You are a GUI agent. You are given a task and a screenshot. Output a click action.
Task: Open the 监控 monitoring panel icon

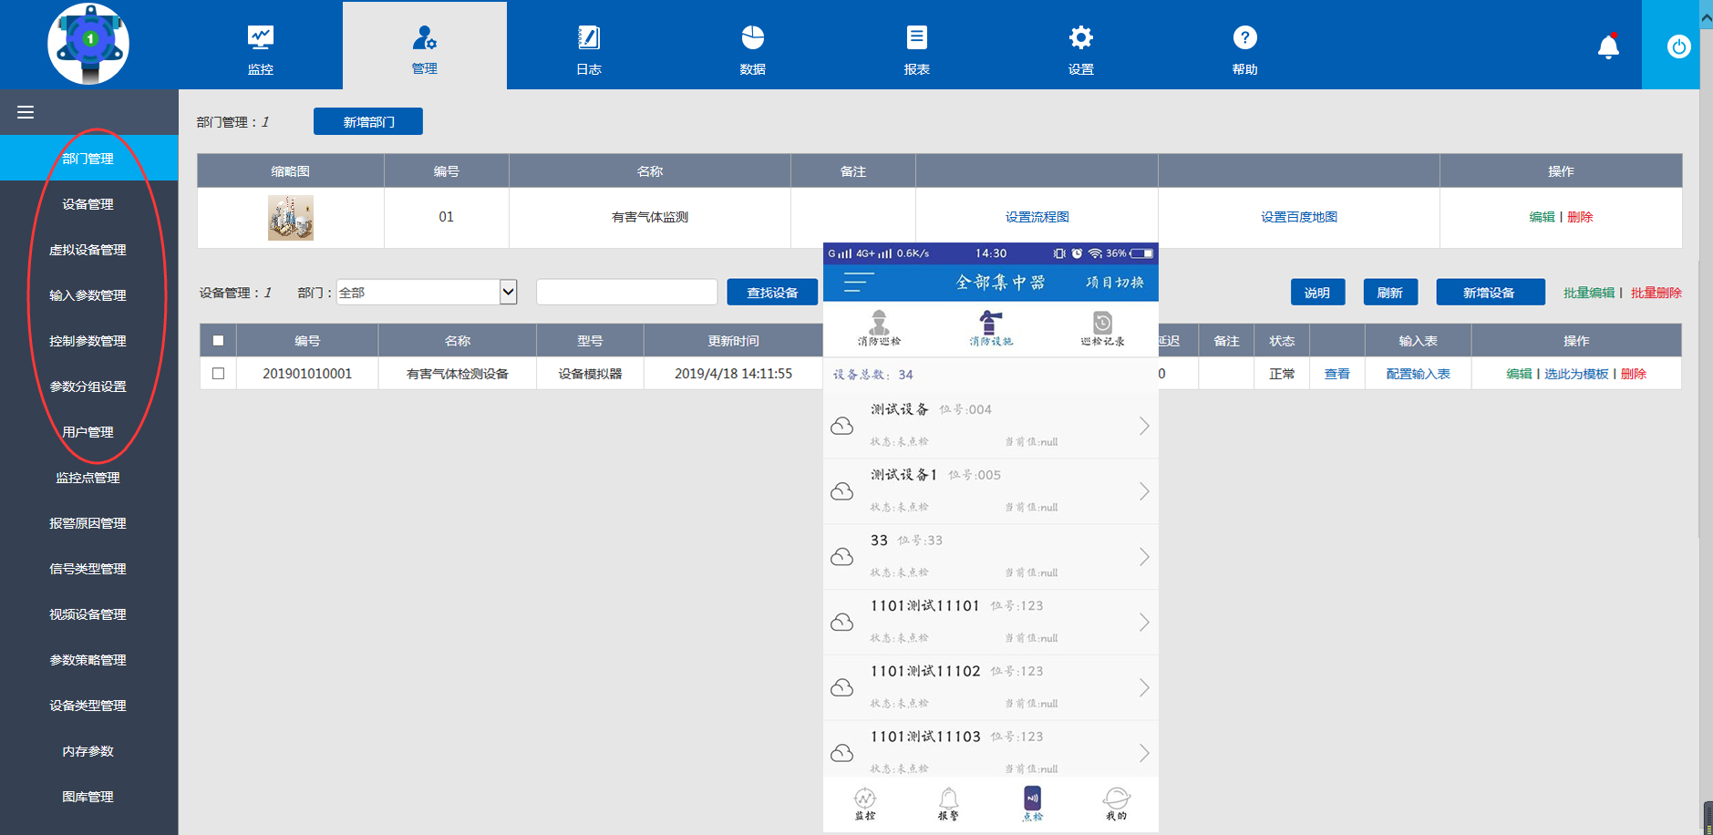coord(260,46)
